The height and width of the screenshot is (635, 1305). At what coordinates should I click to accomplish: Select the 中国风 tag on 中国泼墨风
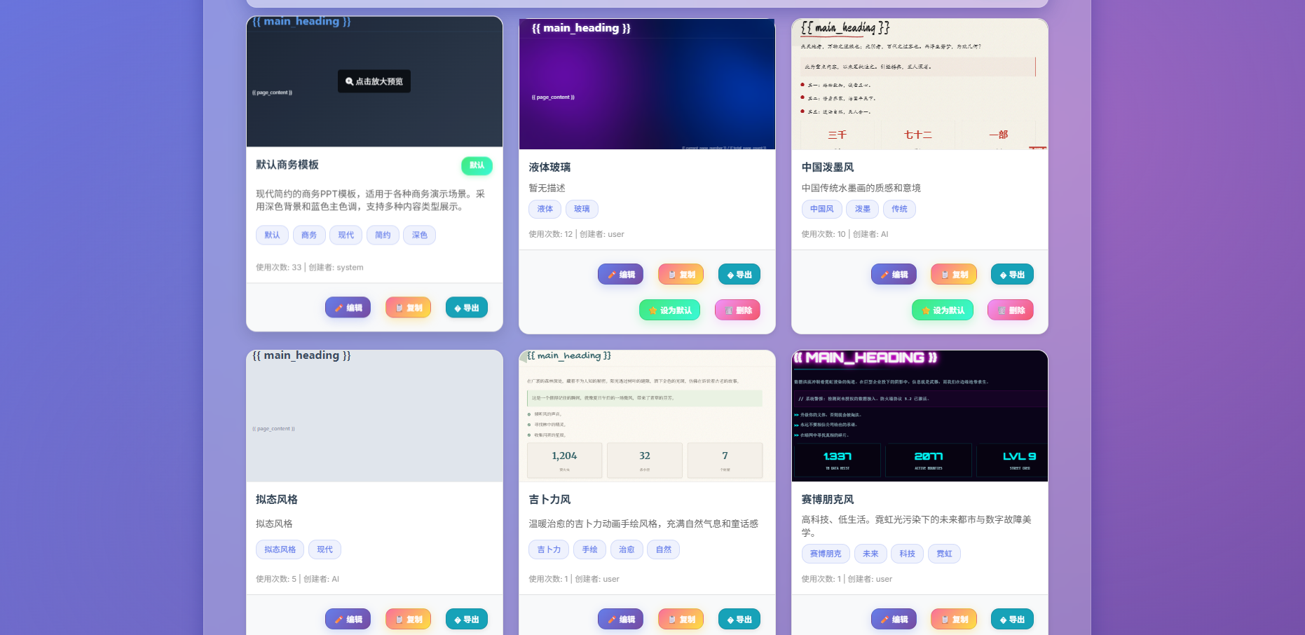[821, 209]
